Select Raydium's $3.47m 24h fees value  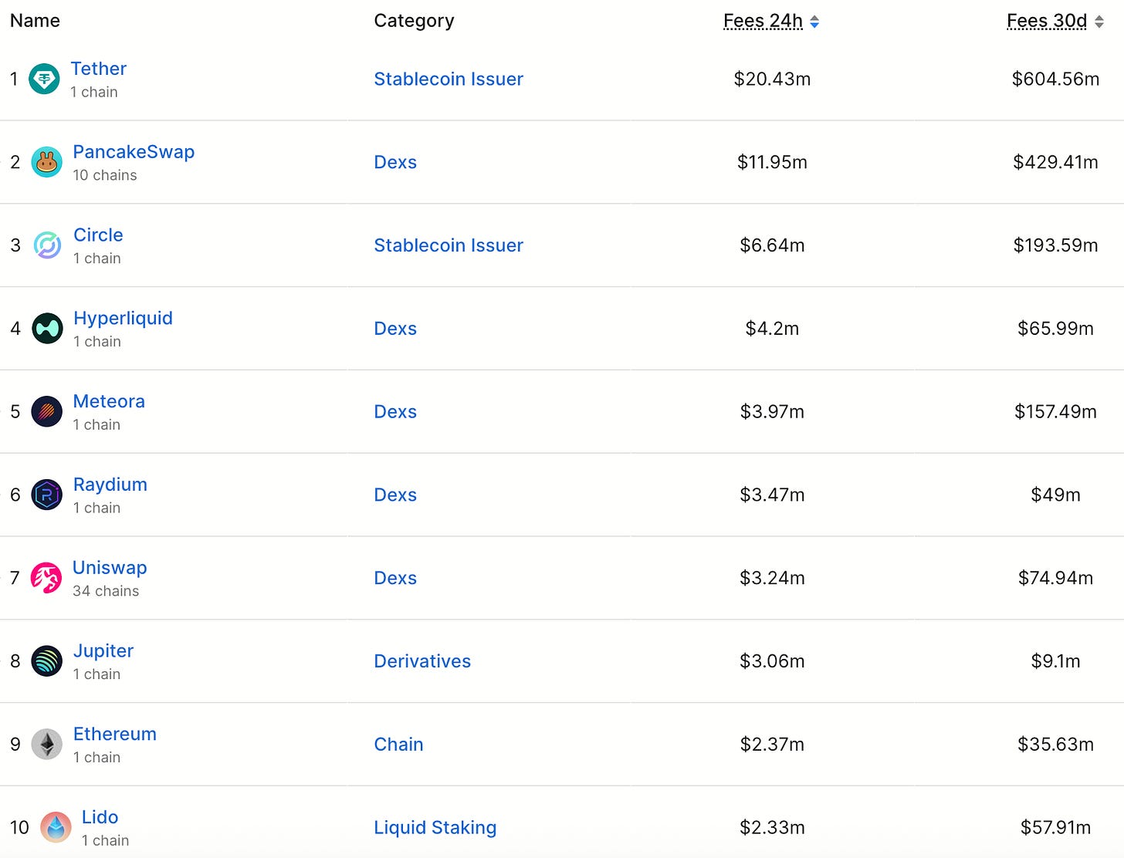point(772,495)
